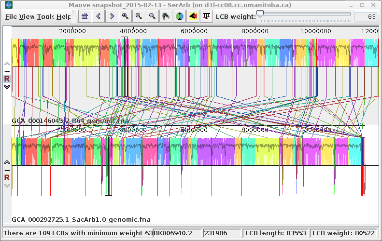
Task: Set the SacArb1.0 genome as reference with R
Action: pos(7,177)
